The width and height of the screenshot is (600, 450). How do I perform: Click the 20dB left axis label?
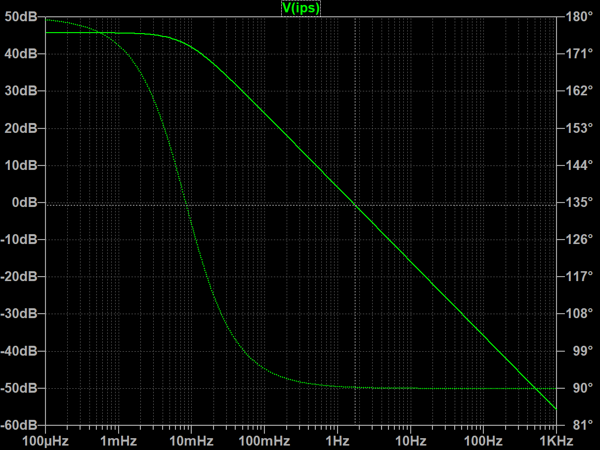click(x=21, y=128)
